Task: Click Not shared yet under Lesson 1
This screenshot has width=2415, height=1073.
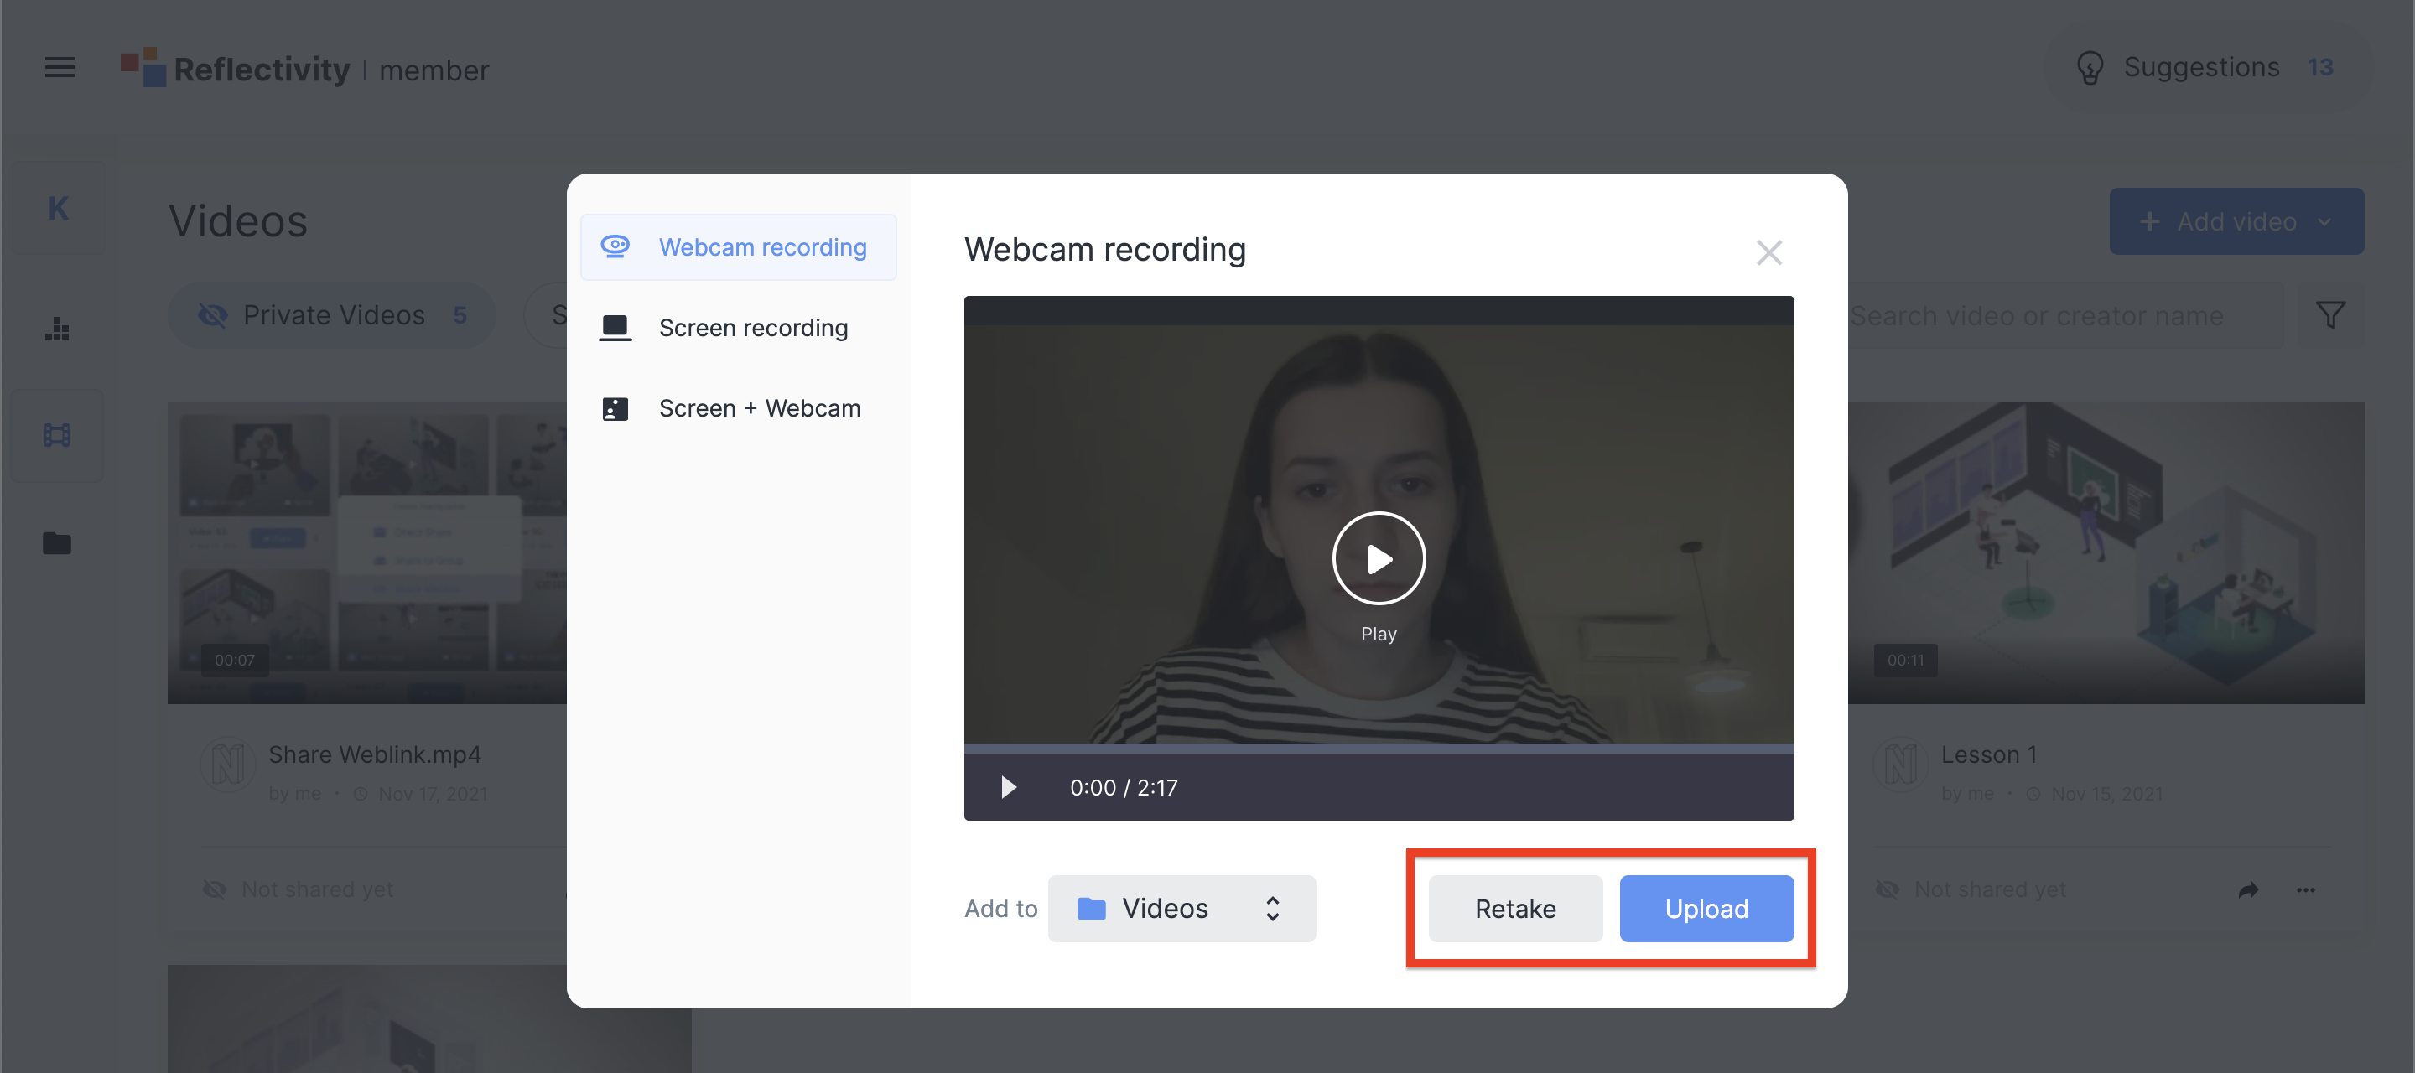Action: 1989,889
